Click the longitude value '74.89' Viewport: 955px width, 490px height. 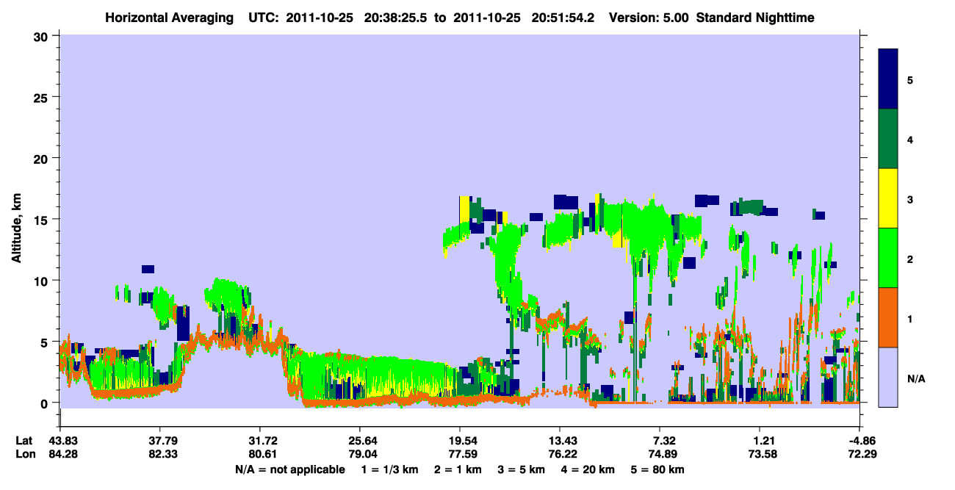point(661,454)
